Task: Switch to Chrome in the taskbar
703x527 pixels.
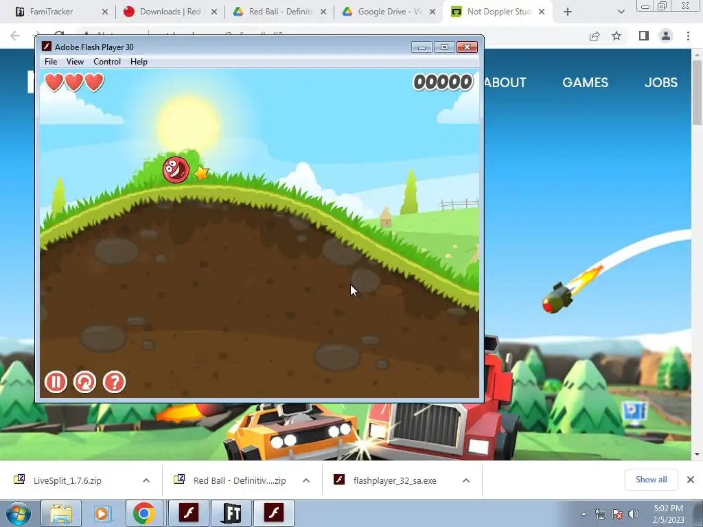Action: tap(144, 513)
